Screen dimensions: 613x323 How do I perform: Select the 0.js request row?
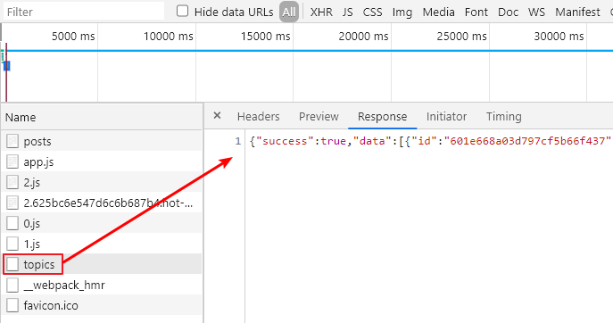pos(102,223)
